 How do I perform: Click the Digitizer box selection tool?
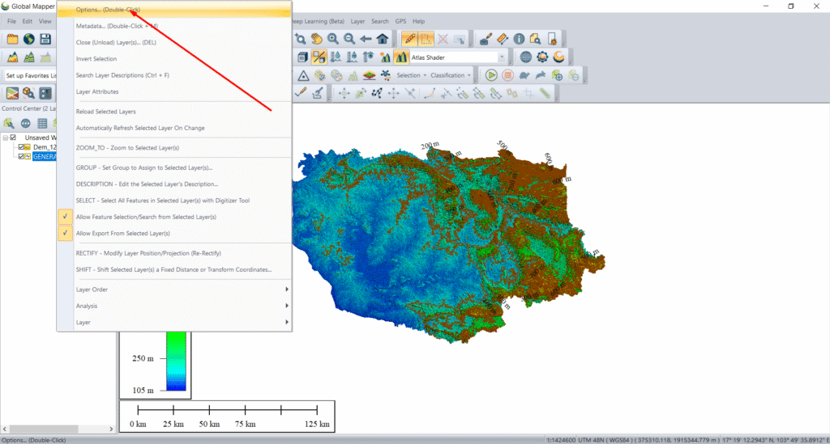pyautogui.click(x=426, y=39)
